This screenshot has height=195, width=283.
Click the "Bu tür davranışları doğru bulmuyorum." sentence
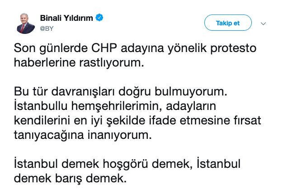point(119,92)
